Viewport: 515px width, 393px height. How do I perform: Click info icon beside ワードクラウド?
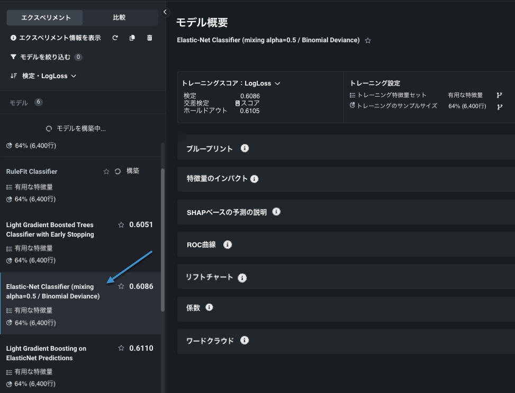[245, 341]
